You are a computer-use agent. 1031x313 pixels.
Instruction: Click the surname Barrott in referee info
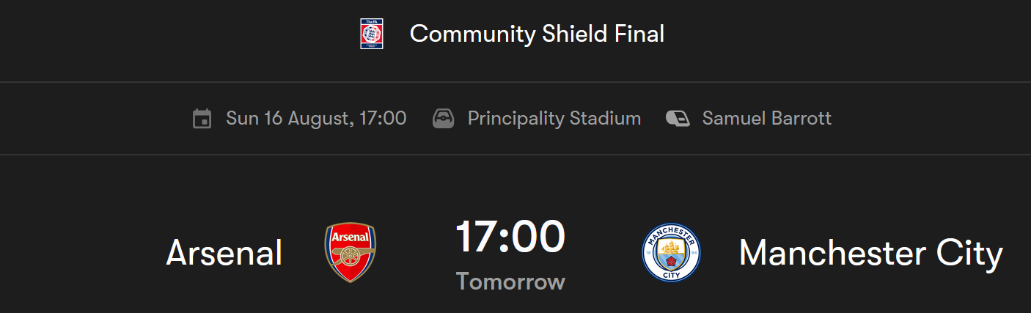(801, 118)
